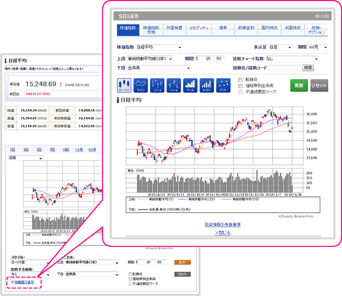Enable the 価格帯別出来高 checkbox in popup
Image resolution: width=342 pixels, height=296 pixels.
pyautogui.click(x=240, y=86)
